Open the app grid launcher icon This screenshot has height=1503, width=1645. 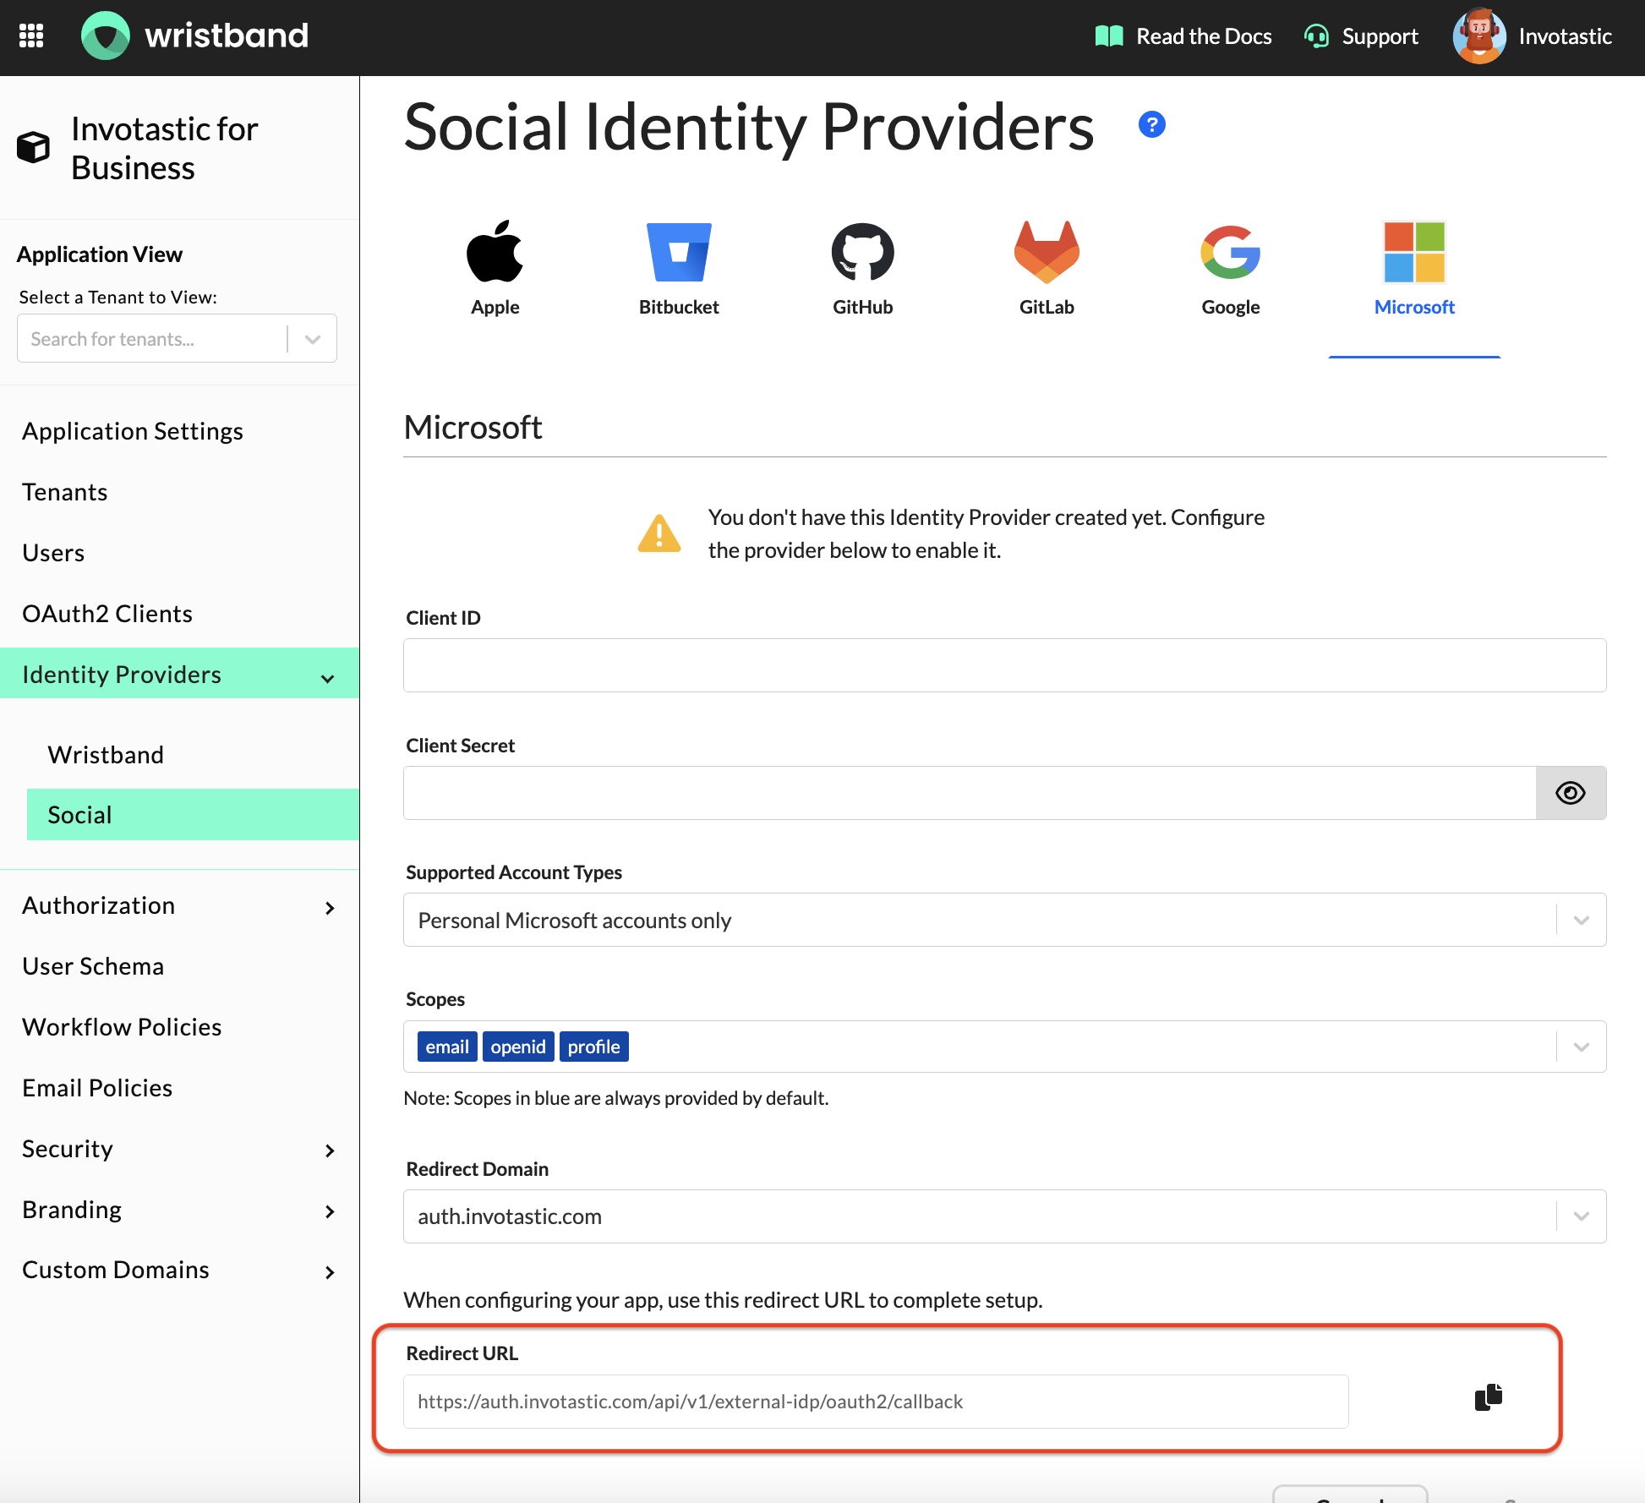31,36
